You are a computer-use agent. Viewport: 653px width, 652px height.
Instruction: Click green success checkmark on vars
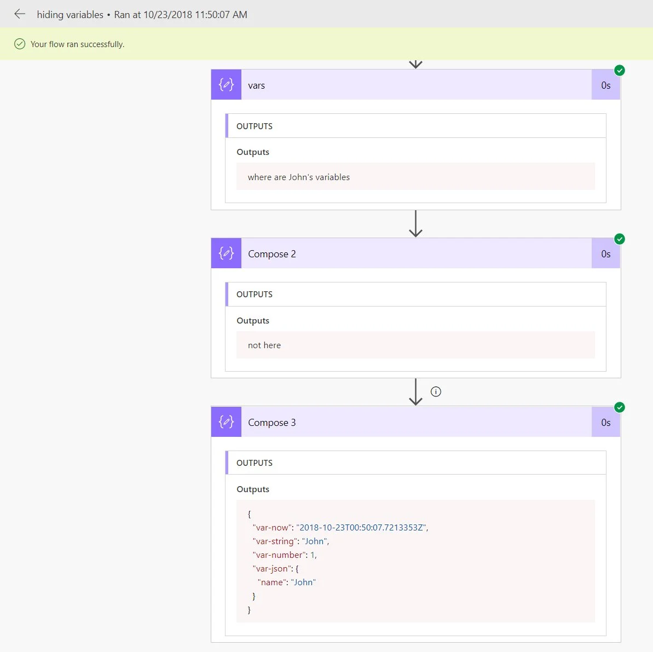coord(619,71)
